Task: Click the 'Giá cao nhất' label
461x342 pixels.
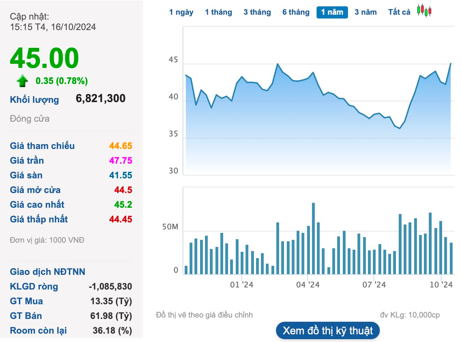Action: pyautogui.click(x=37, y=205)
